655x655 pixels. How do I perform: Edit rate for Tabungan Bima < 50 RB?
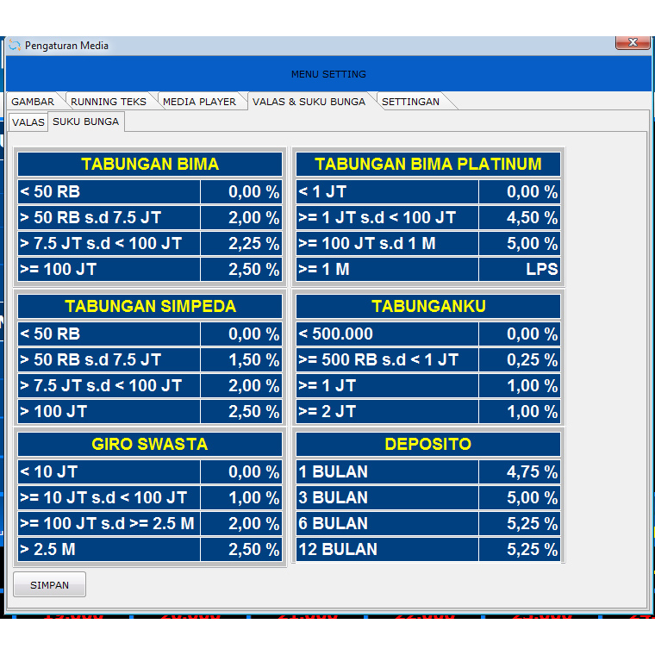[x=241, y=191]
